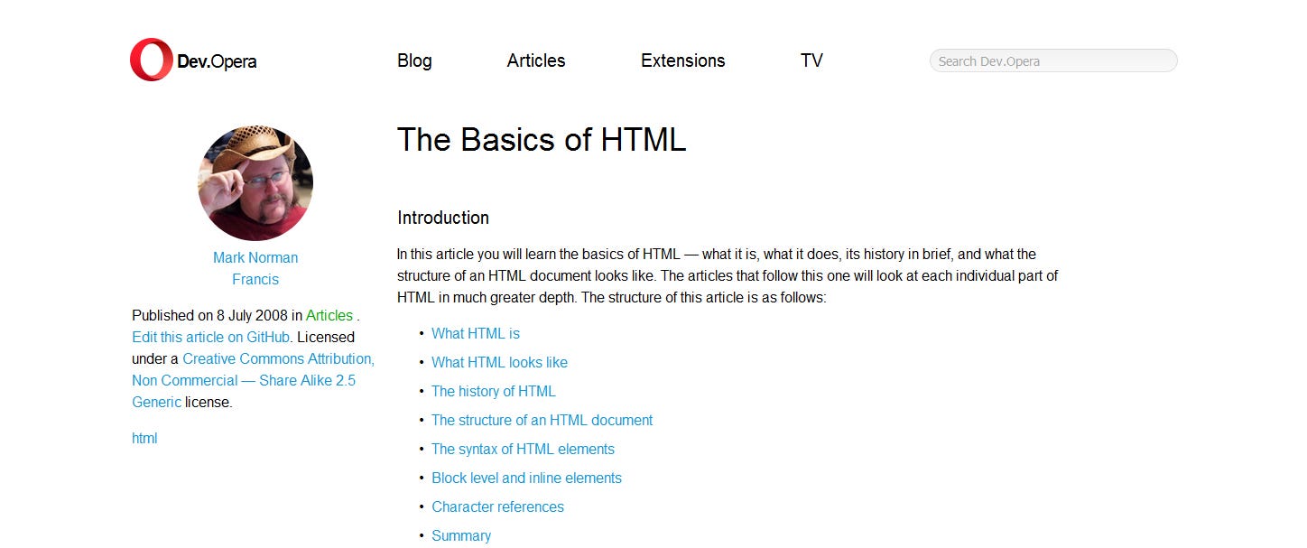Click the author's round profile photo
Screen dimensions: 1307x548
(255, 183)
